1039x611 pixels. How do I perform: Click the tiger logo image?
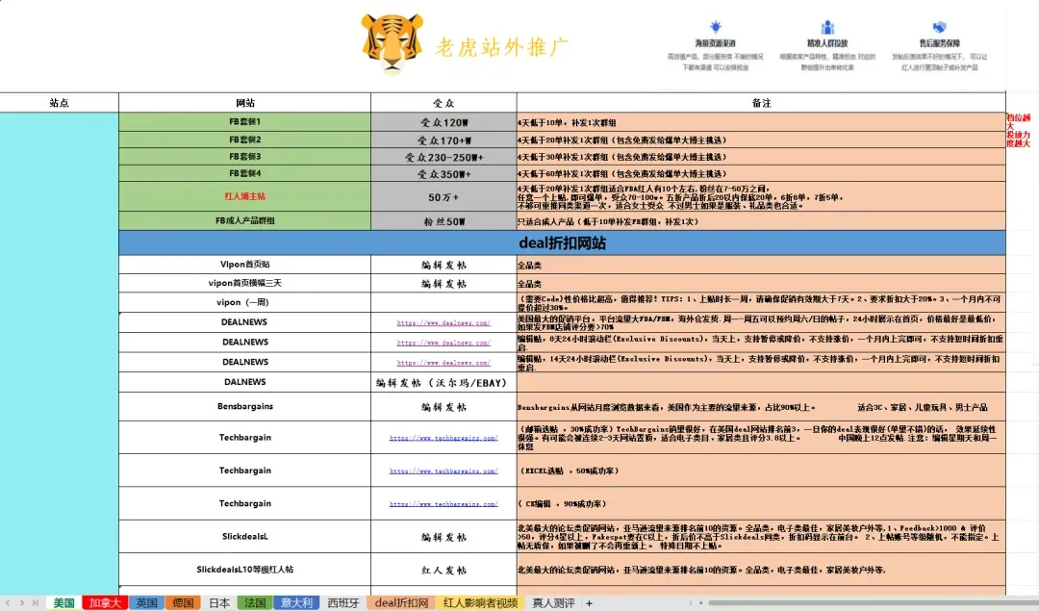tap(392, 43)
